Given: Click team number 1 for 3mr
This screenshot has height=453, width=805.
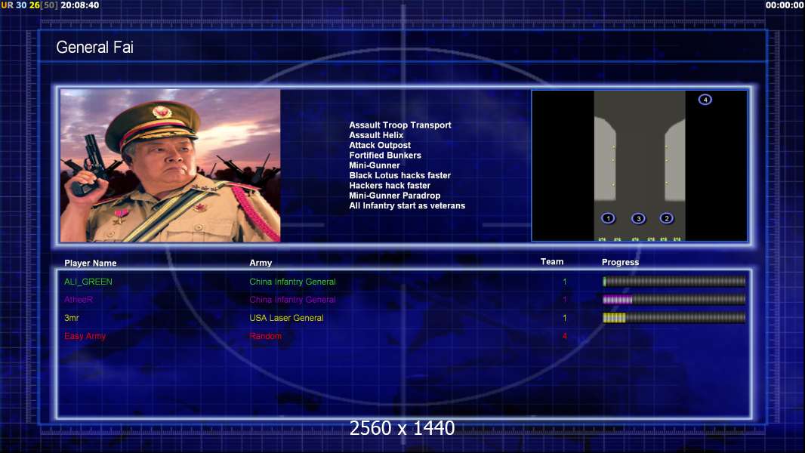Looking at the screenshot, I should (x=565, y=318).
